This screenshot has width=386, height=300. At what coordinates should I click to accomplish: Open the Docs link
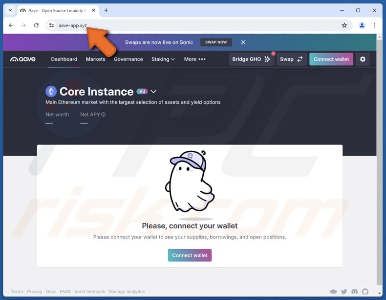51,292
